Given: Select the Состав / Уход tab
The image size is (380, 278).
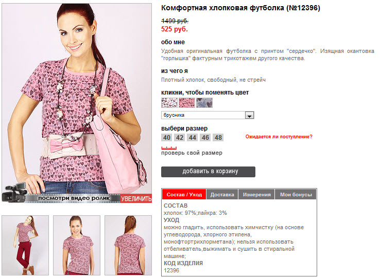Looking at the screenshot, I should [184, 195].
